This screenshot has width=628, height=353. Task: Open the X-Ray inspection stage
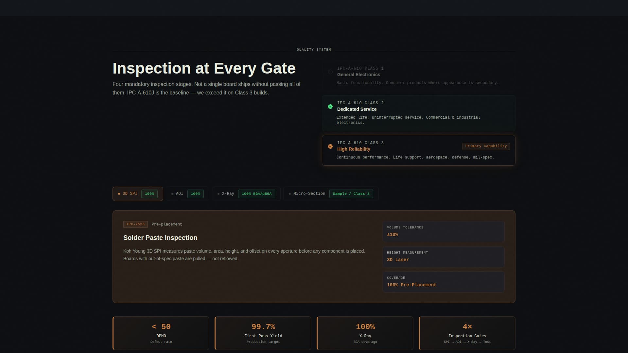point(246,193)
